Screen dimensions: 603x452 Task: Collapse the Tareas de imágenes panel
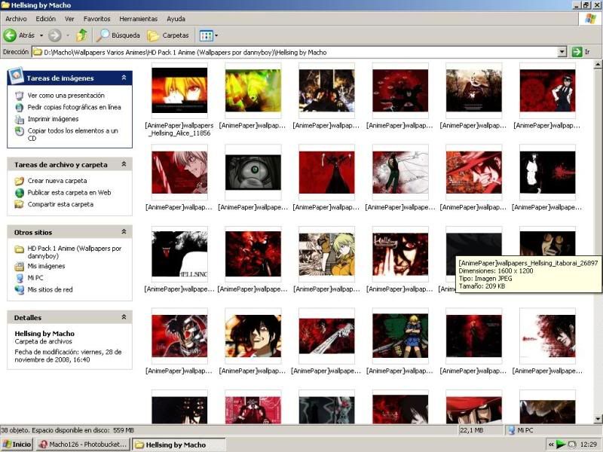tap(124, 78)
